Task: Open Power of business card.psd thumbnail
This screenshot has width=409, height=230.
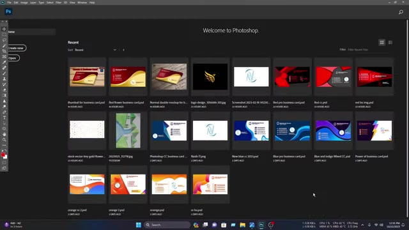Action: [x=374, y=130]
